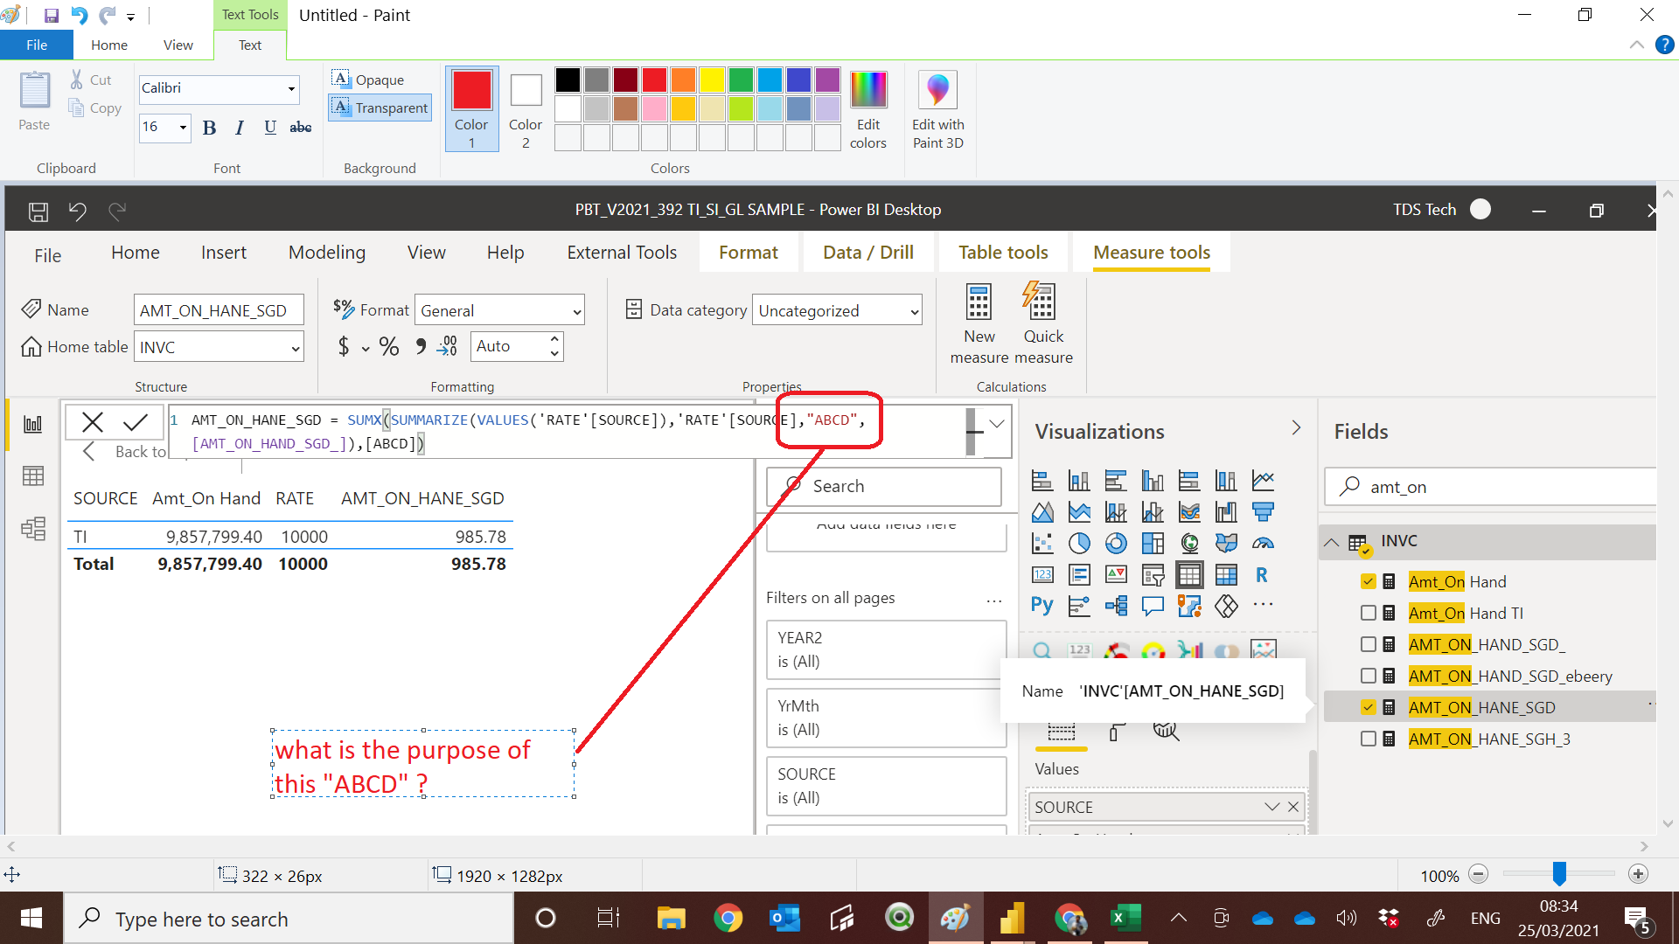Open the Data category dropdown
Viewport: 1679px width, 944px height.
(x=837, y=311)
